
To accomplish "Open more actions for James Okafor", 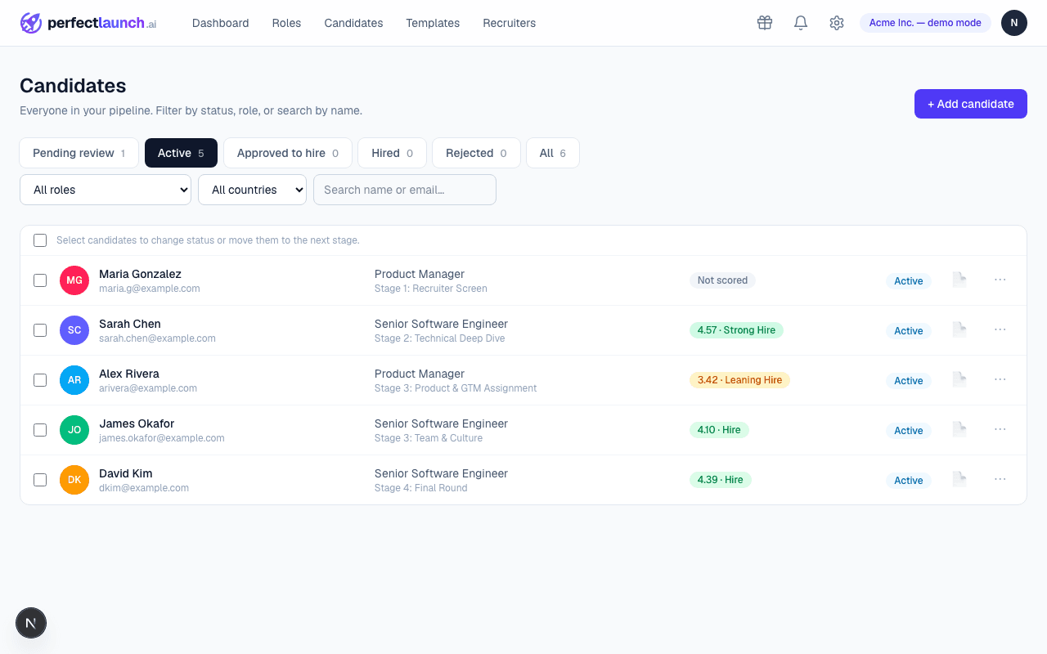I will tap(1000, 429).
